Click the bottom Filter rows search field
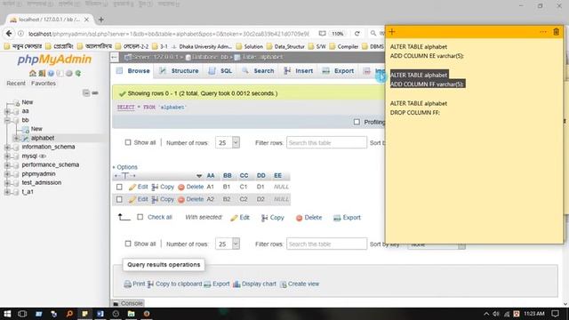The height and width of the screenshot is (320, 569). (x=326, y=244)
